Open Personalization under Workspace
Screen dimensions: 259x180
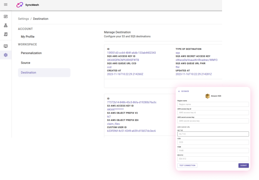[31, 53]
